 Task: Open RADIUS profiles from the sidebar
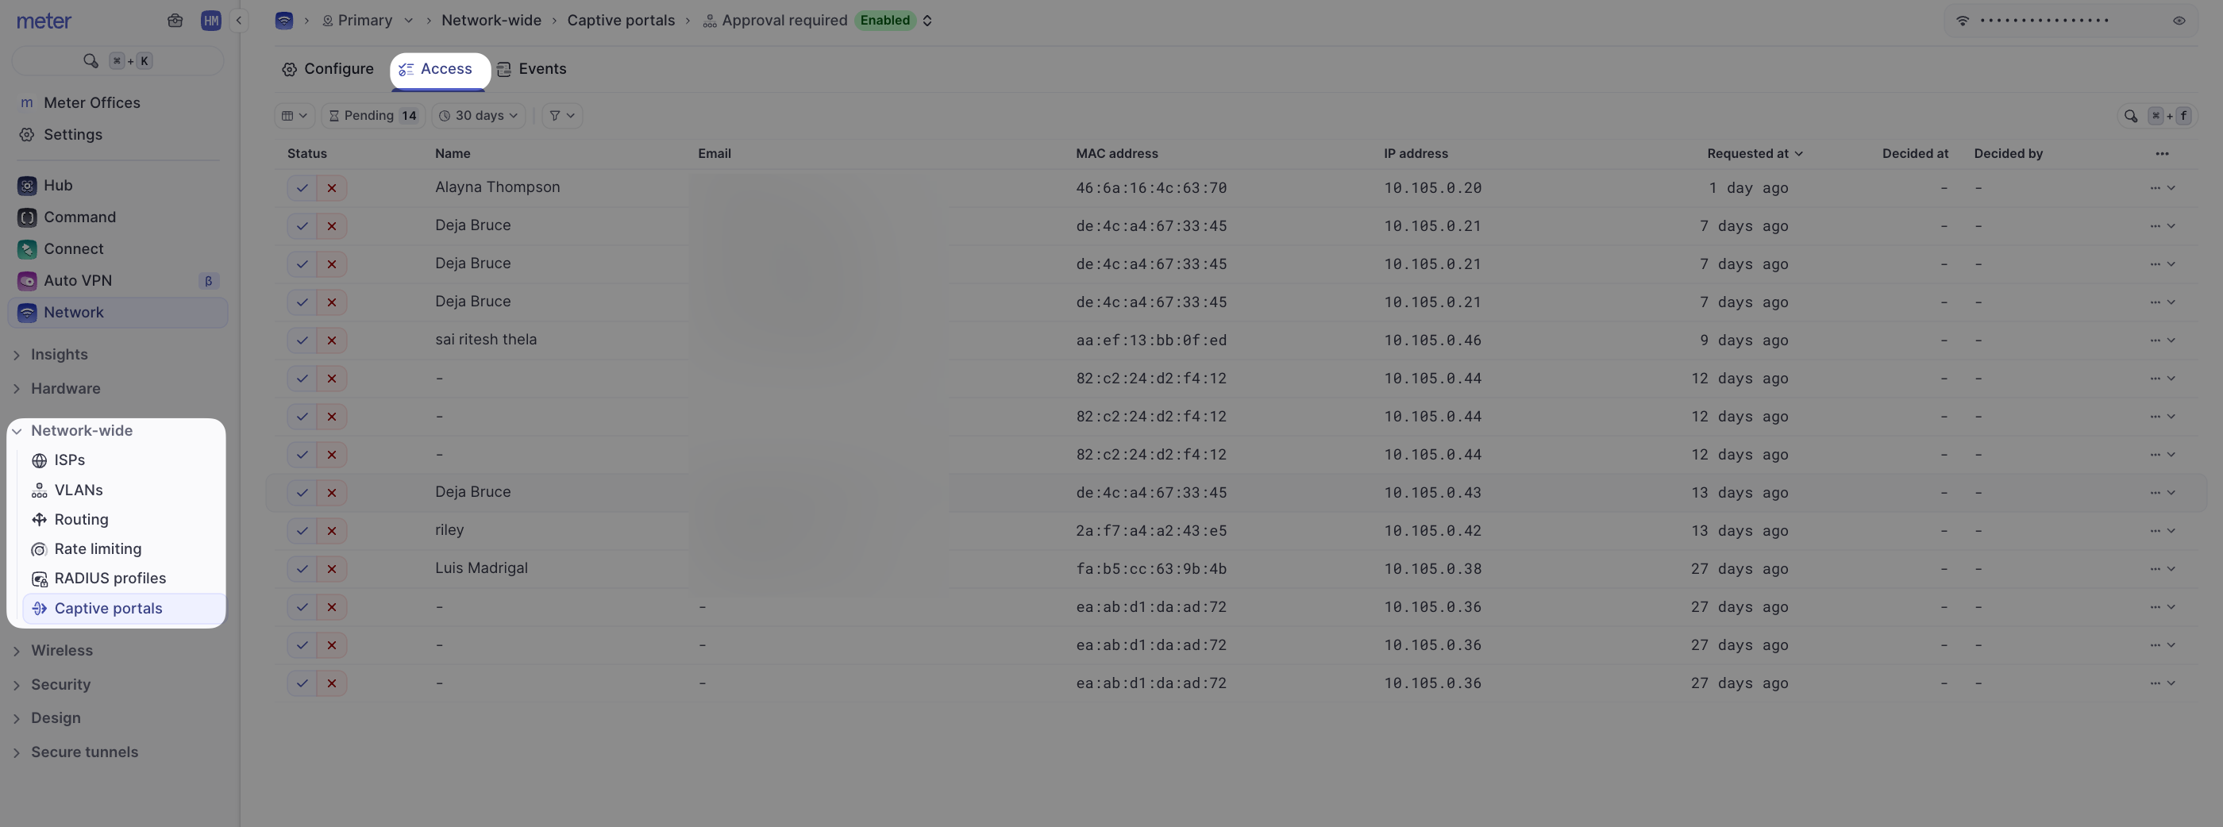click(x=110, y=579)
